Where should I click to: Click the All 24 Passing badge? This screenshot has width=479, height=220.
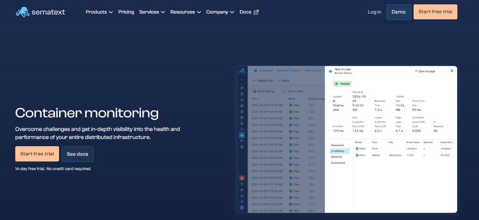tap(264, 91)
